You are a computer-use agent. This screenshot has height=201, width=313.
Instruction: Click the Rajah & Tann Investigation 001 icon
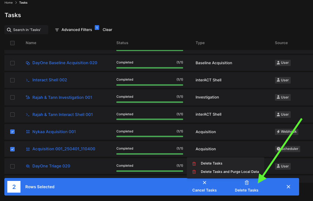pyautogui.click(x=28, y=97)
